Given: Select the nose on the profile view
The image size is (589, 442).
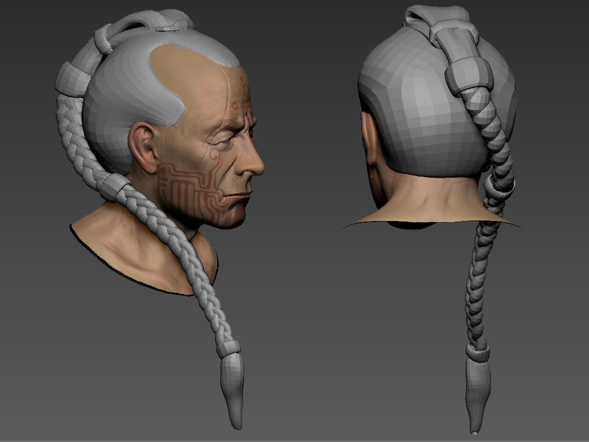Looking at the screenshot, I should (253, 162).
